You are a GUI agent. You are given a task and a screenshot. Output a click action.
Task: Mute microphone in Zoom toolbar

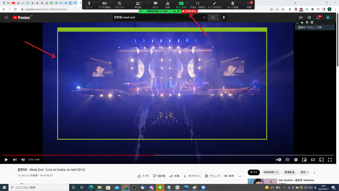tap(89, 5)
